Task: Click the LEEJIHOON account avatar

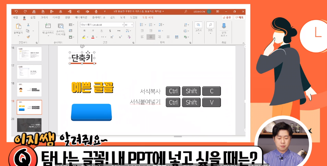Action: [209, 12]
